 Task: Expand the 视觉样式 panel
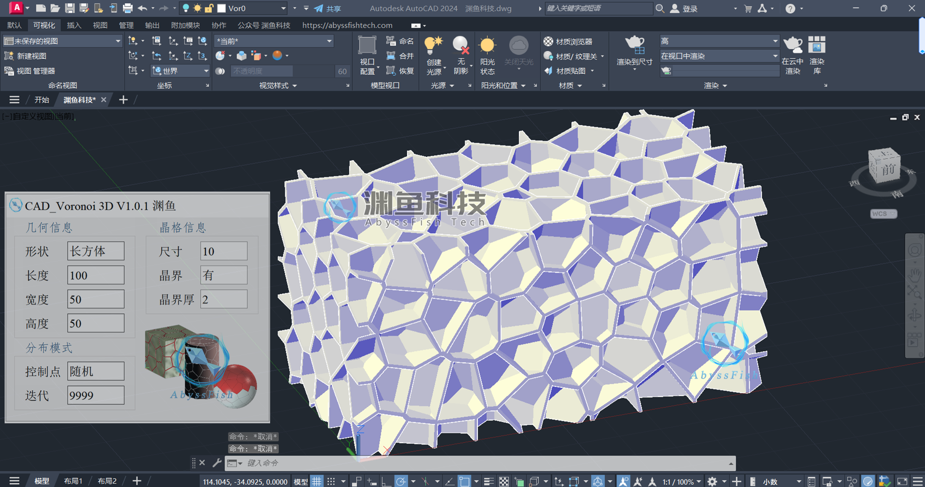pos(278,85)
